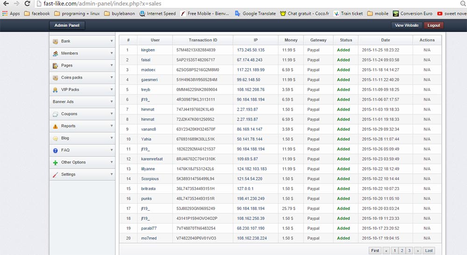The width and height of the screenshot is (467, 255).
Task: Click the FAQ question mark icon
Action: click(x=56, y=150)
